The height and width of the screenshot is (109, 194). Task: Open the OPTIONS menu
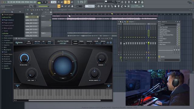27,2
